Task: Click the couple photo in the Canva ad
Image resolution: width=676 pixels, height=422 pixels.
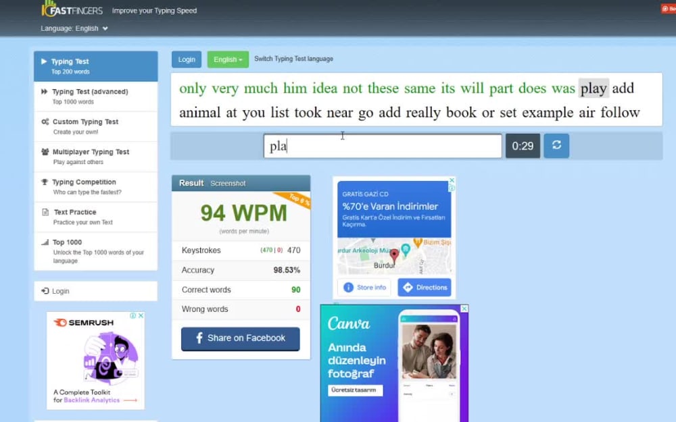Action: tap(429, 351)
